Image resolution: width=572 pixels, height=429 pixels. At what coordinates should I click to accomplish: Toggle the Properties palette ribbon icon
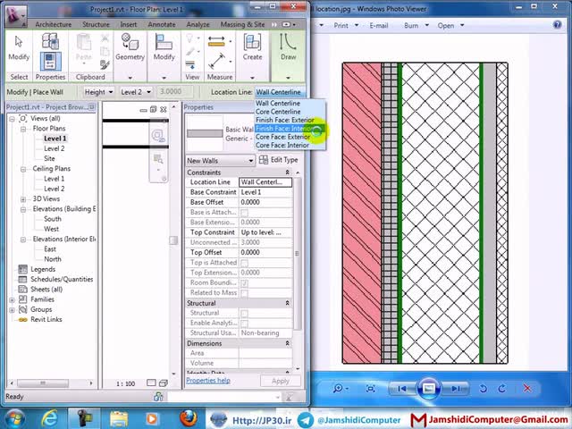tap(50, 62)
